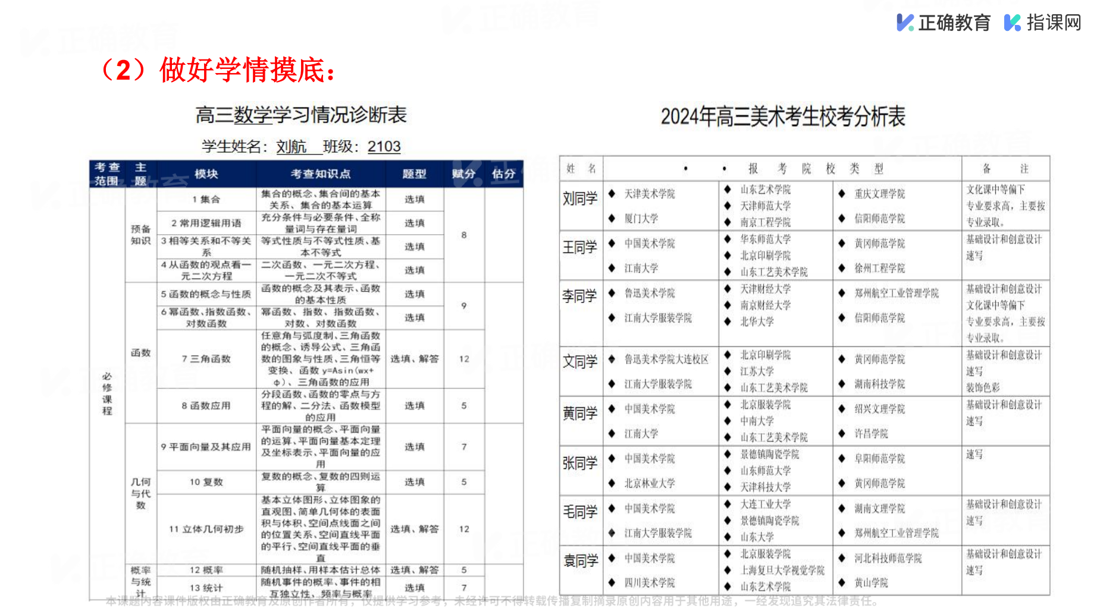Click the 刘同学 name cell
1097x608 pixels.
tap(580, 199)
